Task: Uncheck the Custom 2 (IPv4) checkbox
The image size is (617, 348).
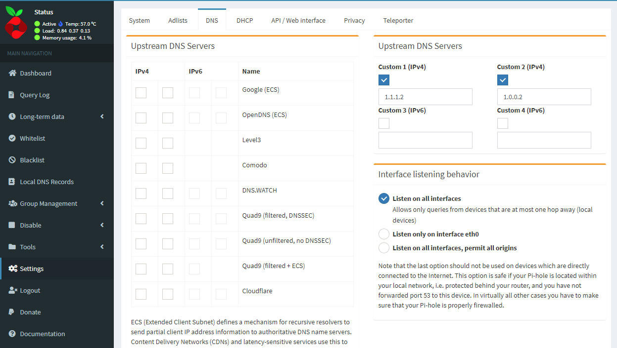Action: point(503,80)
